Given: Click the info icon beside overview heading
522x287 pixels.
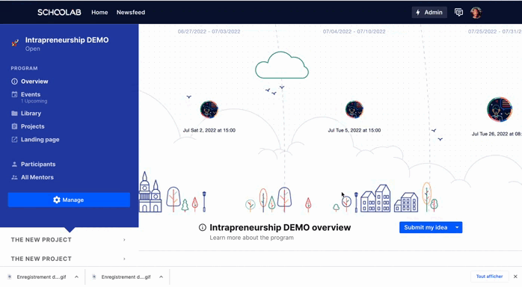Looking at the screenshot, I should (x=203, y=227).
